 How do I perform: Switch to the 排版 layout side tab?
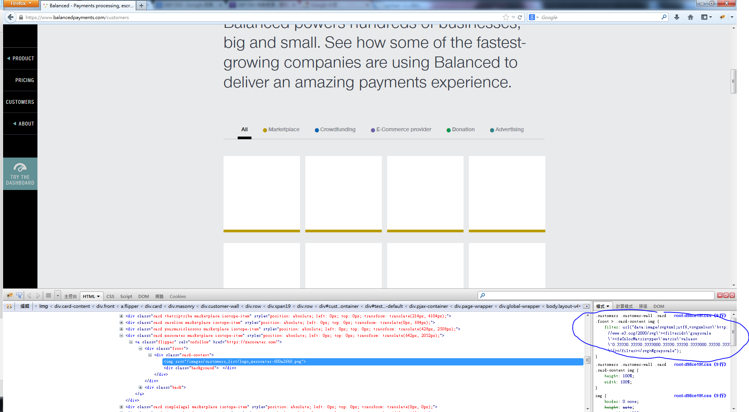pyautogui.click(x=643, y=306)
